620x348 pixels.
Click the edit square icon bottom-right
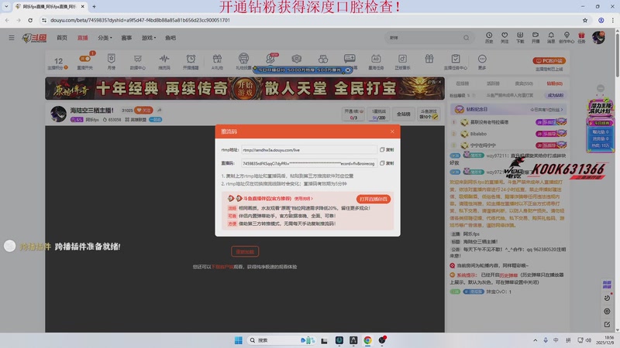click(x=607, y=324)
